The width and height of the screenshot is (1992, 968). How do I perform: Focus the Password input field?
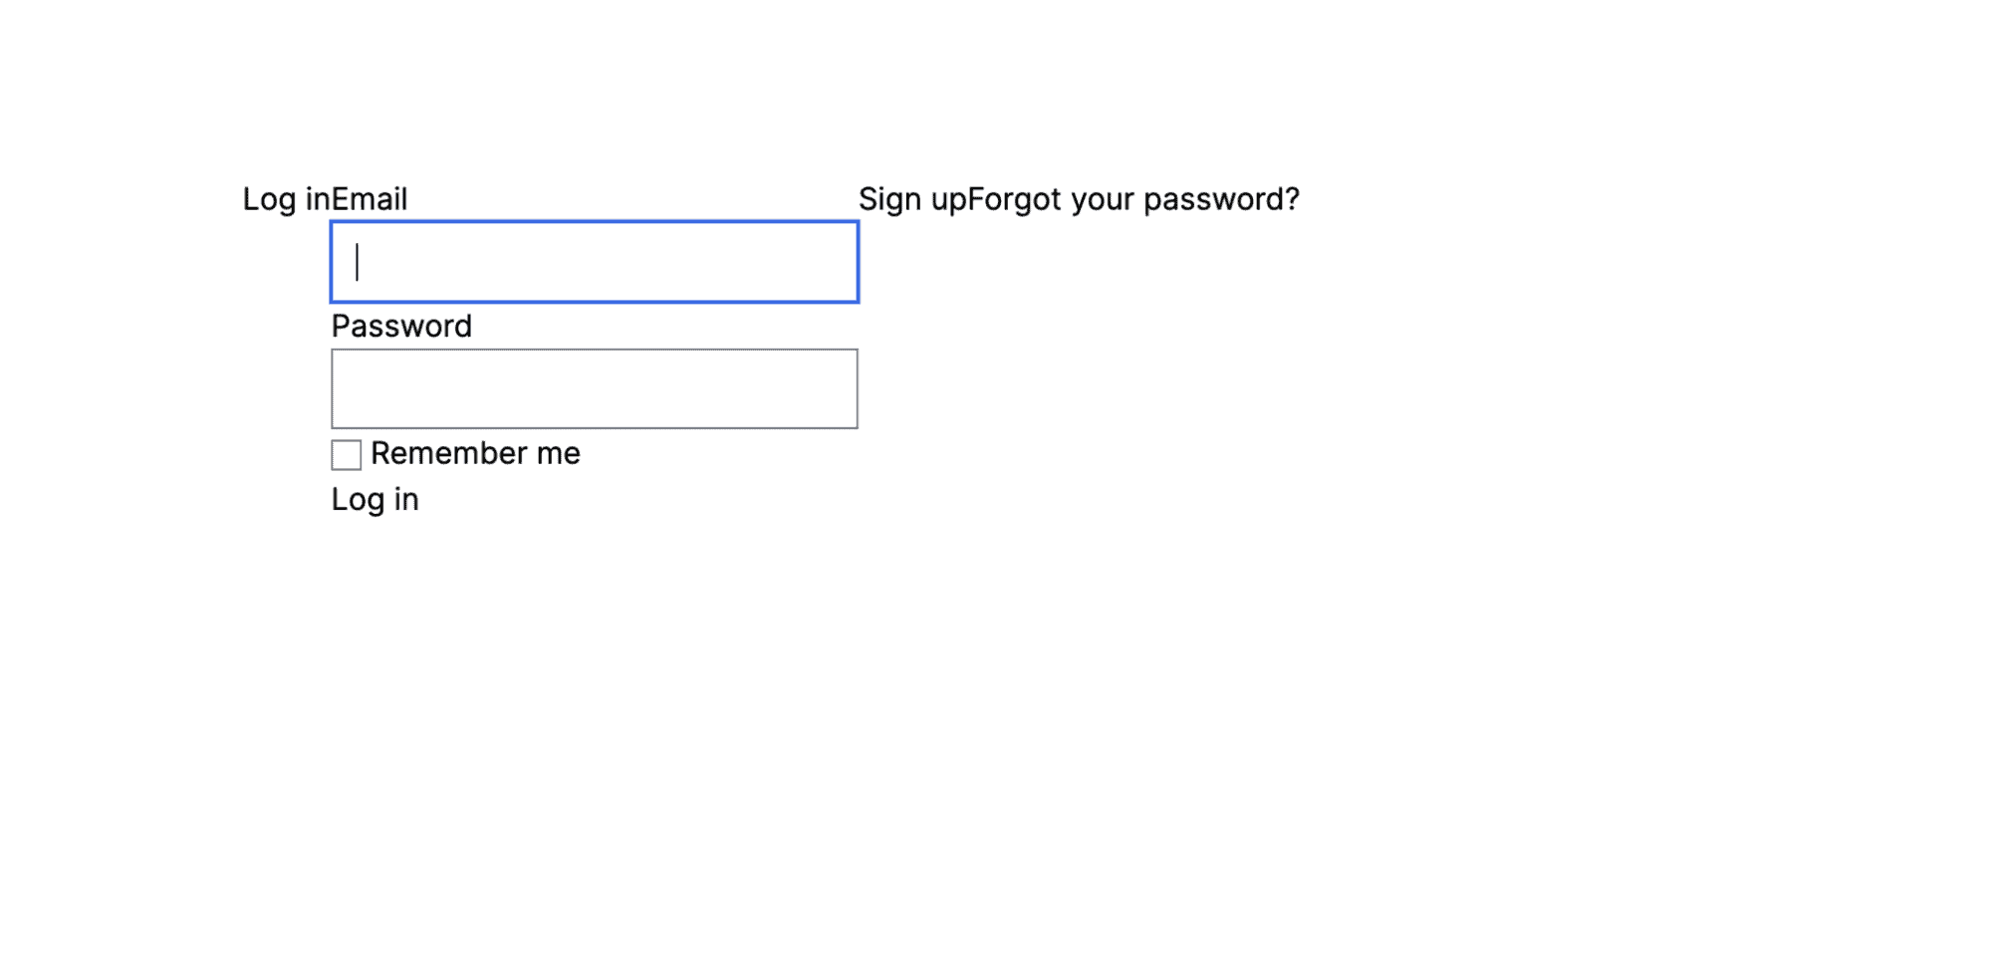click(x=594, y=388)
